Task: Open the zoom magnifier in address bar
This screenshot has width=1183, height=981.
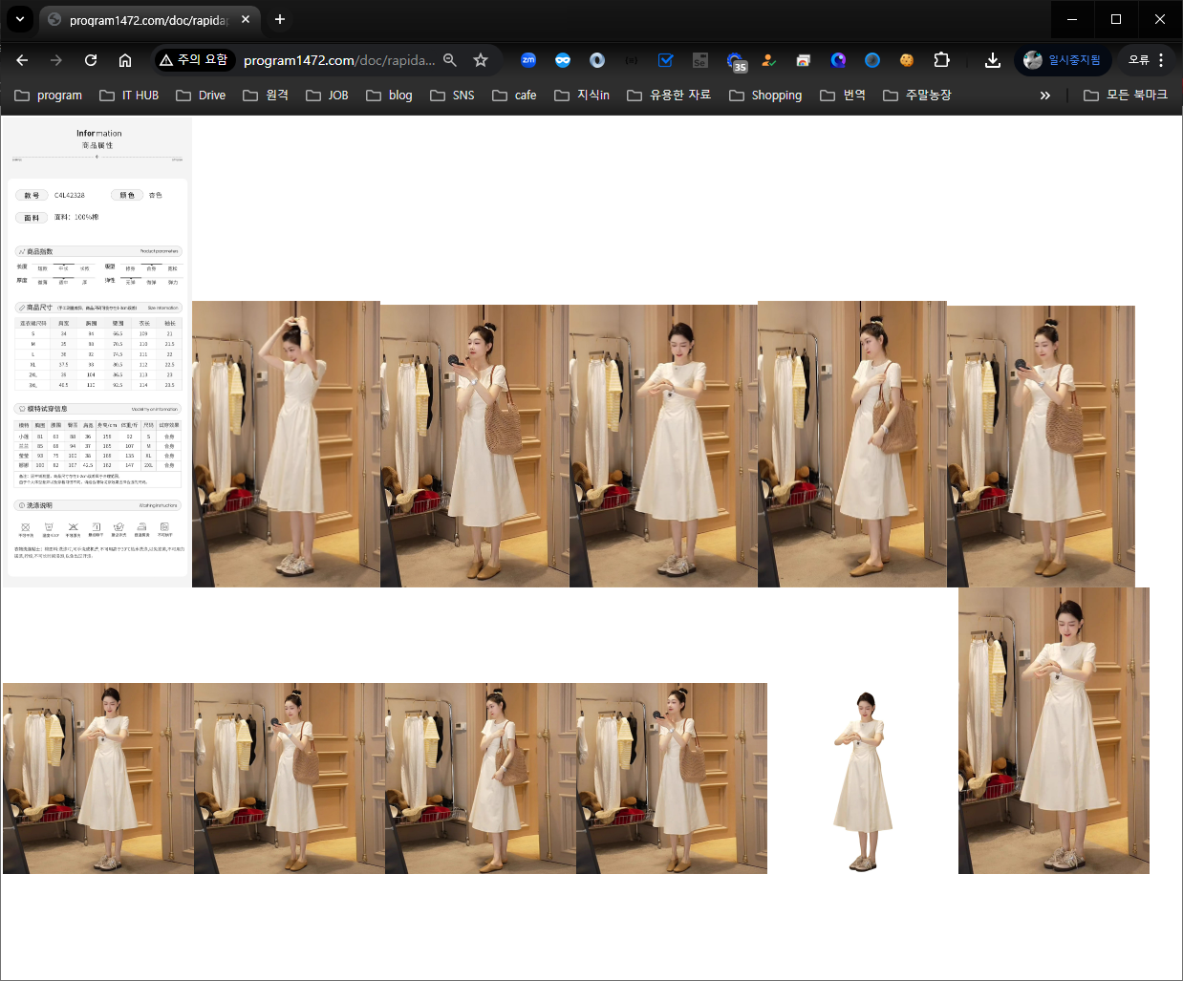Action: 450,60
